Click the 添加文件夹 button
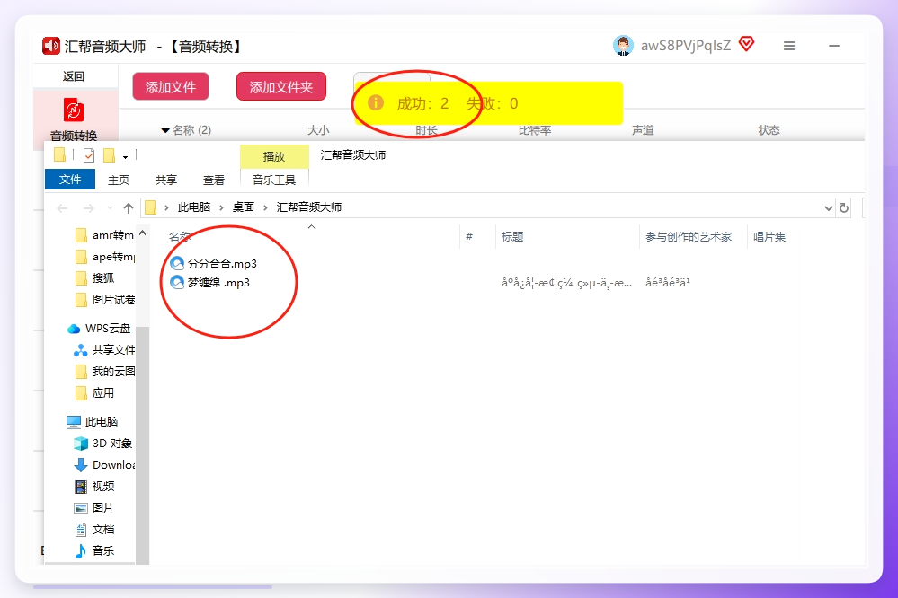Viewport: 898px width, 598px height. point(281,87)
